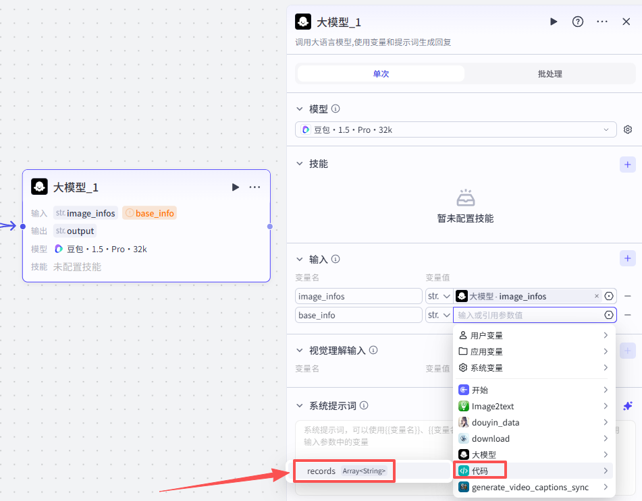The image size is (642, 501).
Task: Choose the douyin_data node entry
Action: (533, 422)
